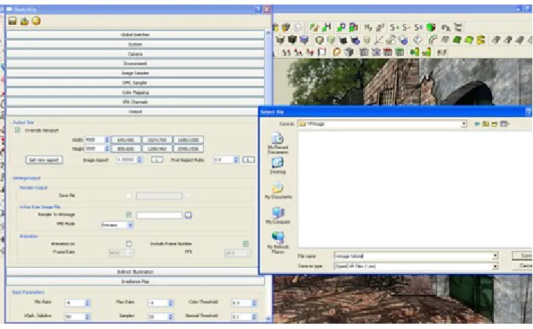Collapse the Irradiance Map rollout
Image resolution: width=533 pixels, height=329 pixels.
[135, 281]
